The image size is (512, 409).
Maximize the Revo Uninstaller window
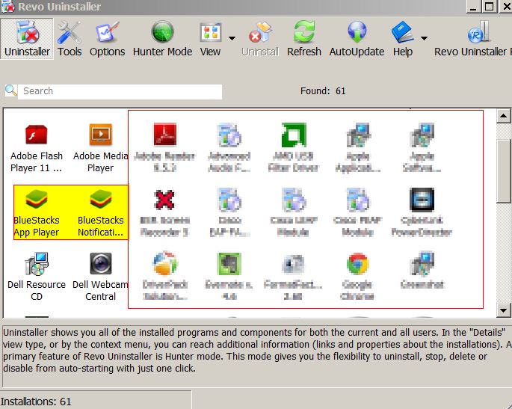489,7
